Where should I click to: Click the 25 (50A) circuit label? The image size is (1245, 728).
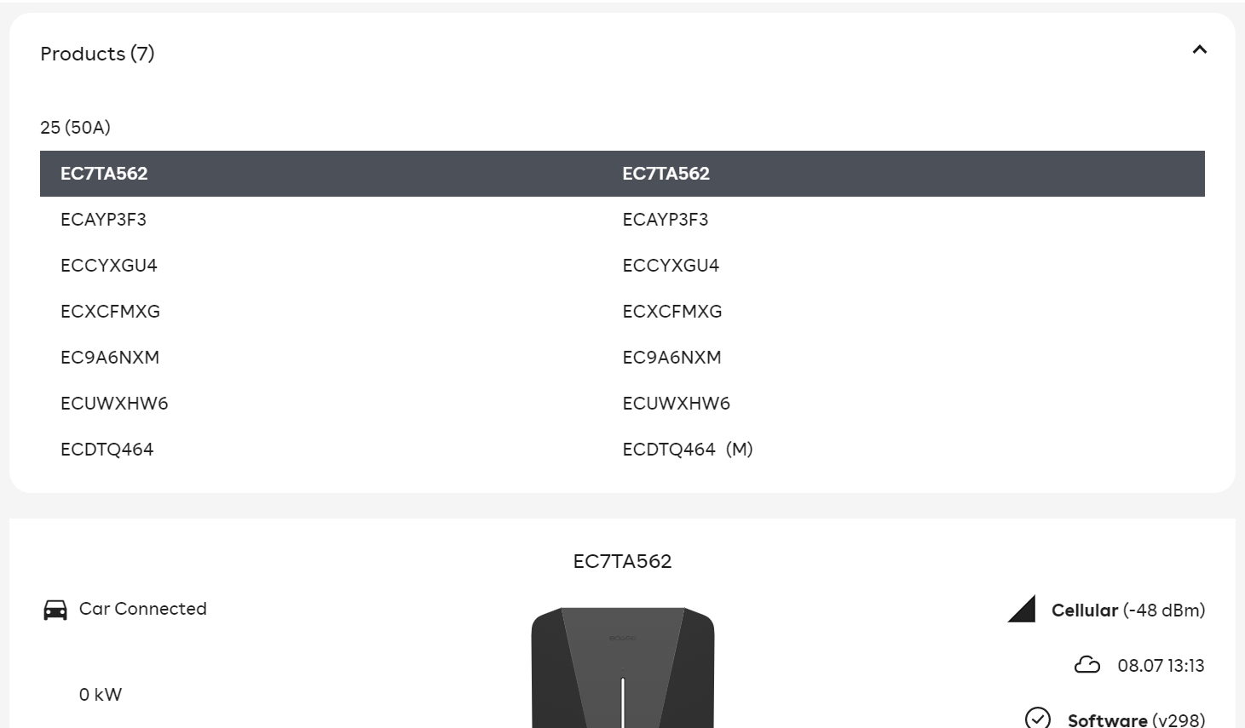click(x=75, y=128)
